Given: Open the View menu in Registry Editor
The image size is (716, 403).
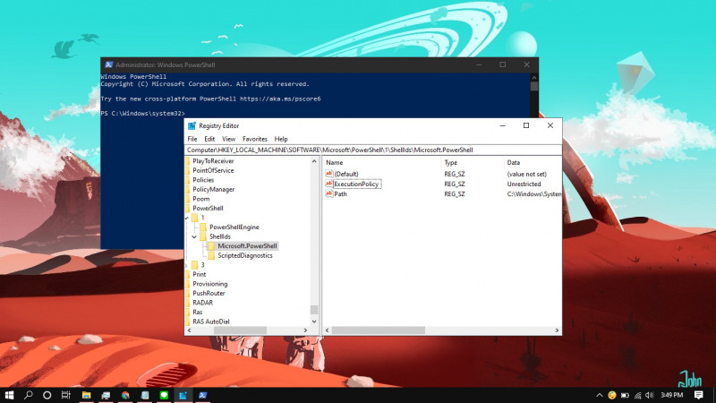Looking at the screenshot, I should coord(229,139).
